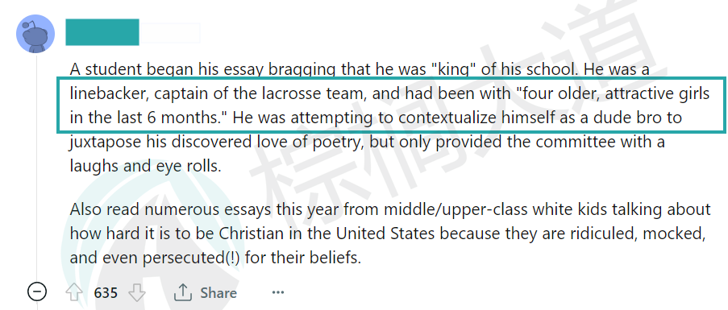Click the words "love of poetry"
728x310 pixels.
pos(310,142)
